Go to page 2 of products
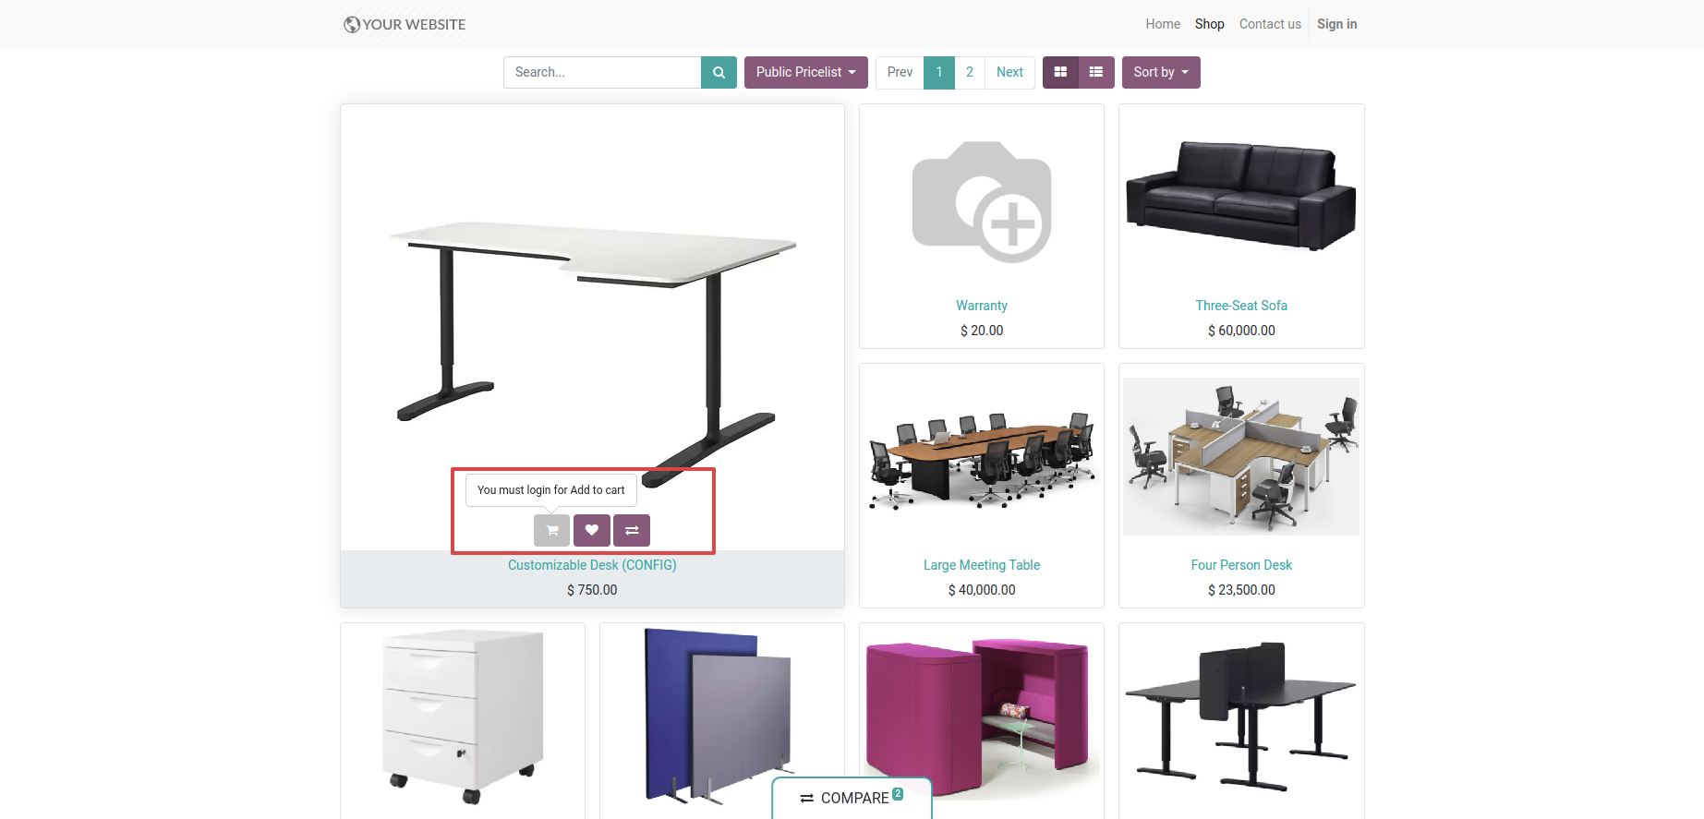Viewport: 1704px width, 819px height. [x=970, y=72]
